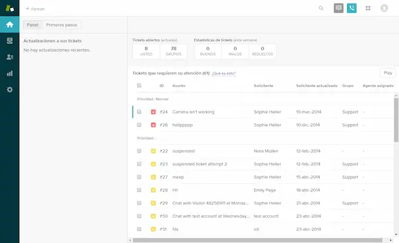399x243 pixels.
Task: Check the box for ticket #31
Action: 139,229
